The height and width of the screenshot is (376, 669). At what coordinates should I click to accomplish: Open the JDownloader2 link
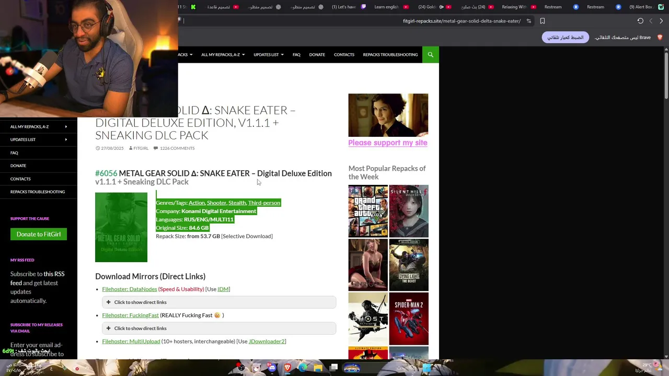267,341
